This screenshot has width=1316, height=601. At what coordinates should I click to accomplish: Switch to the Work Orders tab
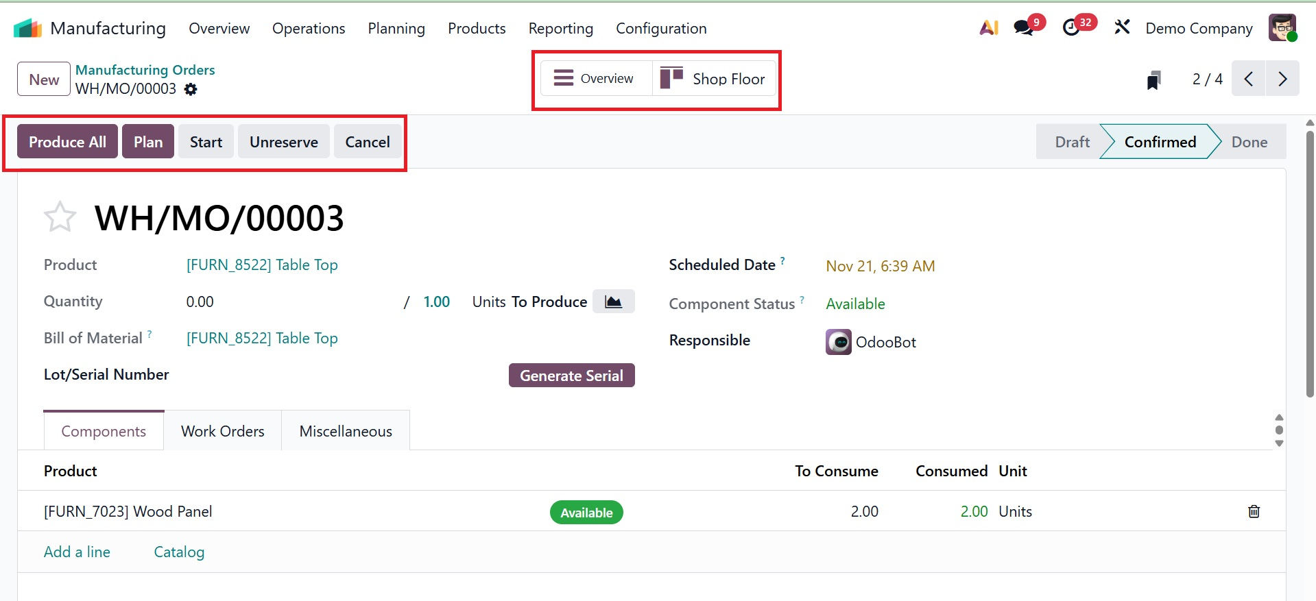(x=222, y=431)
